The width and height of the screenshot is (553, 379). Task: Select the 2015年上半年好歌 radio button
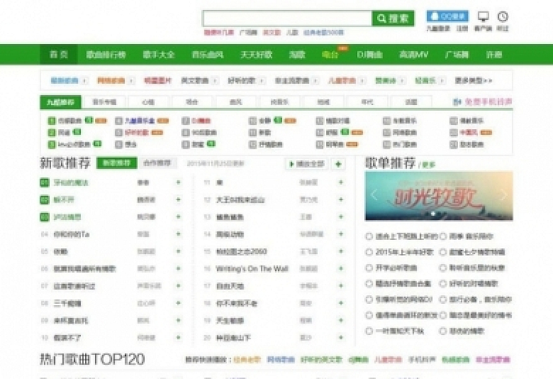(369, 252)
